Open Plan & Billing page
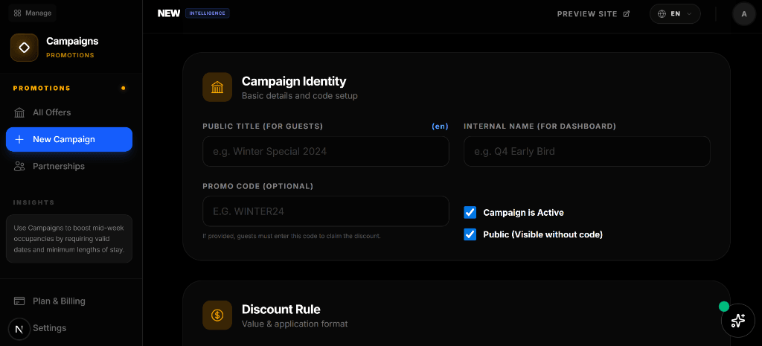The image size is (762, 346). [69, 301]
